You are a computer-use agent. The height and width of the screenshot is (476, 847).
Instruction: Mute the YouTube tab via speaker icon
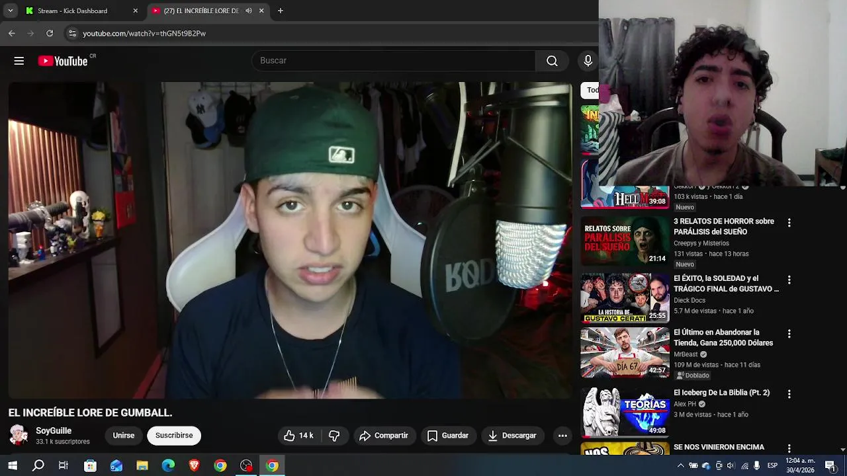coord(248,11)
